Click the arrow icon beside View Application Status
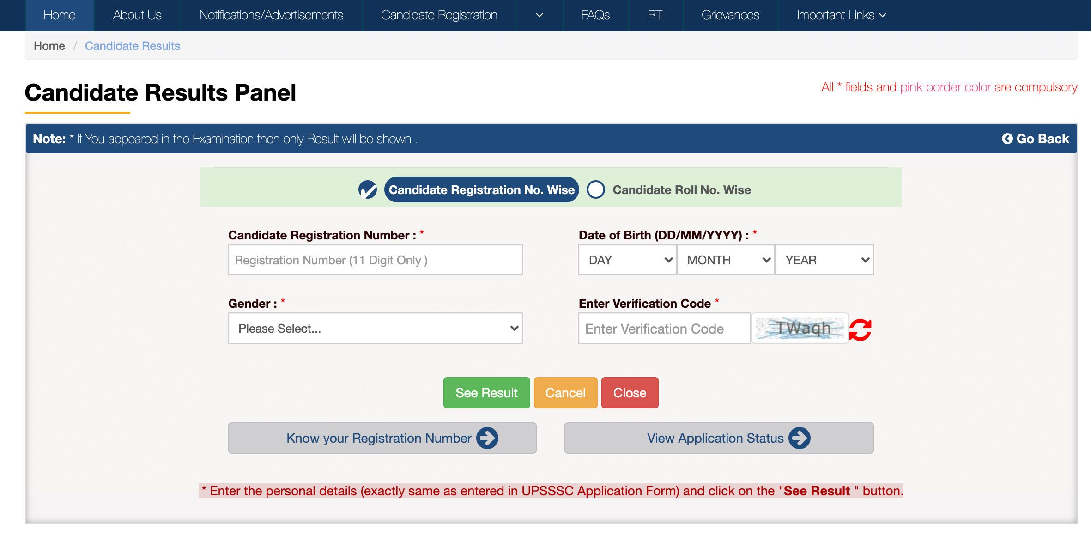The image size is (1091, 536). 800,438
